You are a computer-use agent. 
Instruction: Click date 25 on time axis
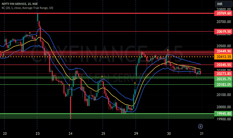(x=103, y=133)
